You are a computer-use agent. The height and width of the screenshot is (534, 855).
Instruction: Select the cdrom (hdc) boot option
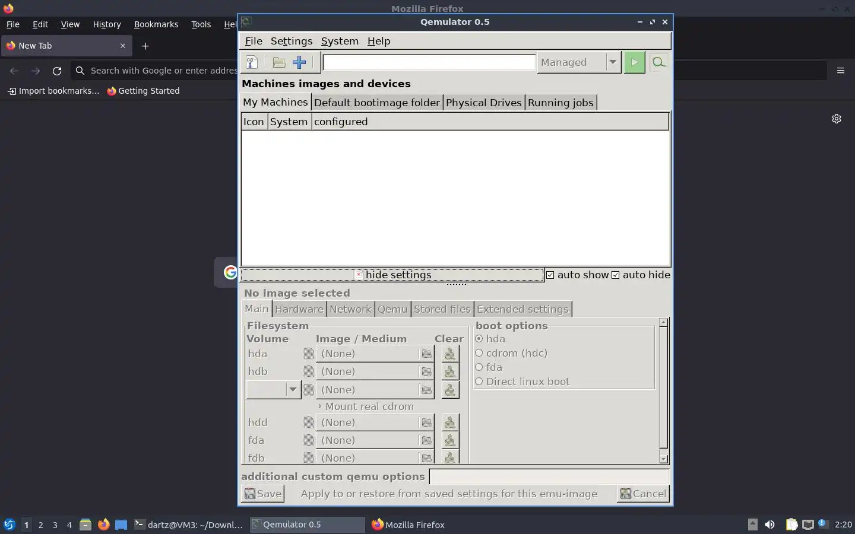pos(479,353)
